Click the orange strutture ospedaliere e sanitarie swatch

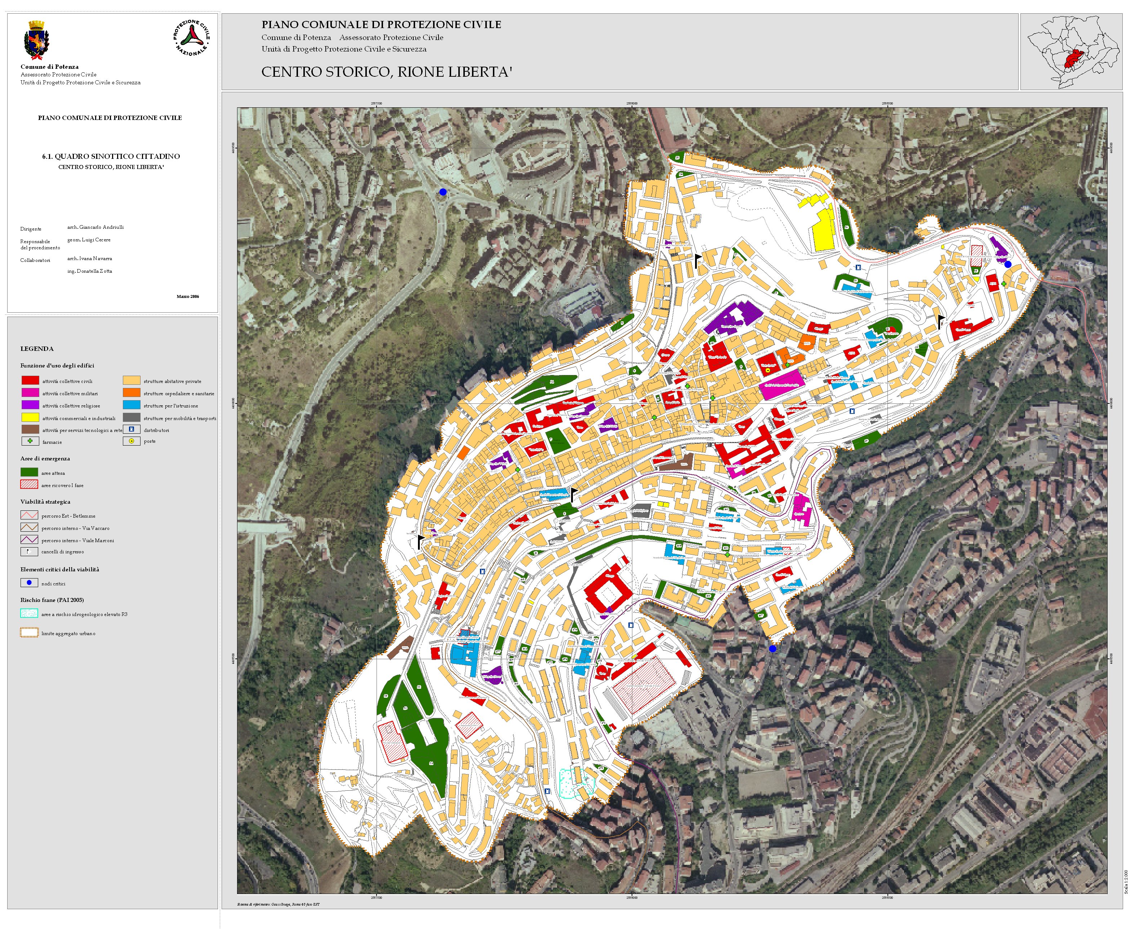pos(131,393)
